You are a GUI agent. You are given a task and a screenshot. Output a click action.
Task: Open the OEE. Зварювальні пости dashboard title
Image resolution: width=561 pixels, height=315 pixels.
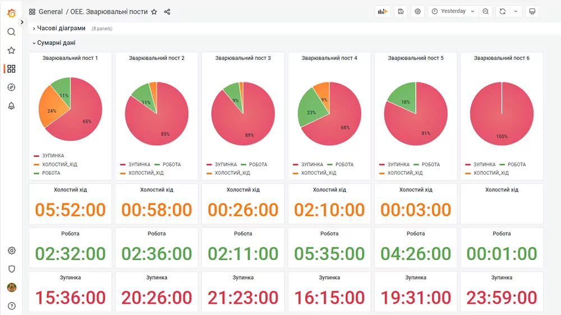[x=109, y=12]
